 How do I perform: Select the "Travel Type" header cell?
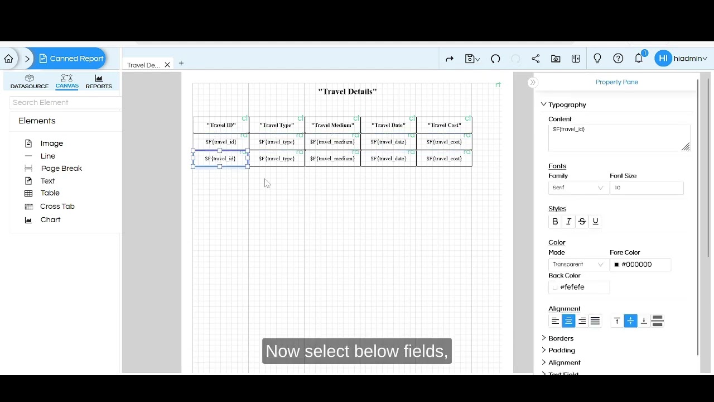277,125
